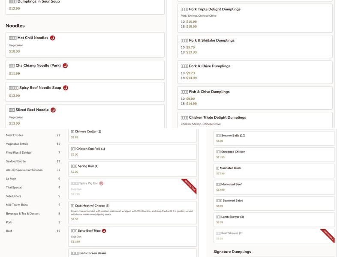Click spicy icon beside Hot Chili Noodles

(x=53, y=38)
